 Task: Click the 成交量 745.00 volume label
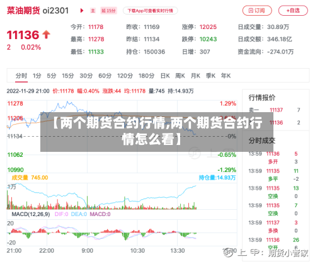click(30, 178)
